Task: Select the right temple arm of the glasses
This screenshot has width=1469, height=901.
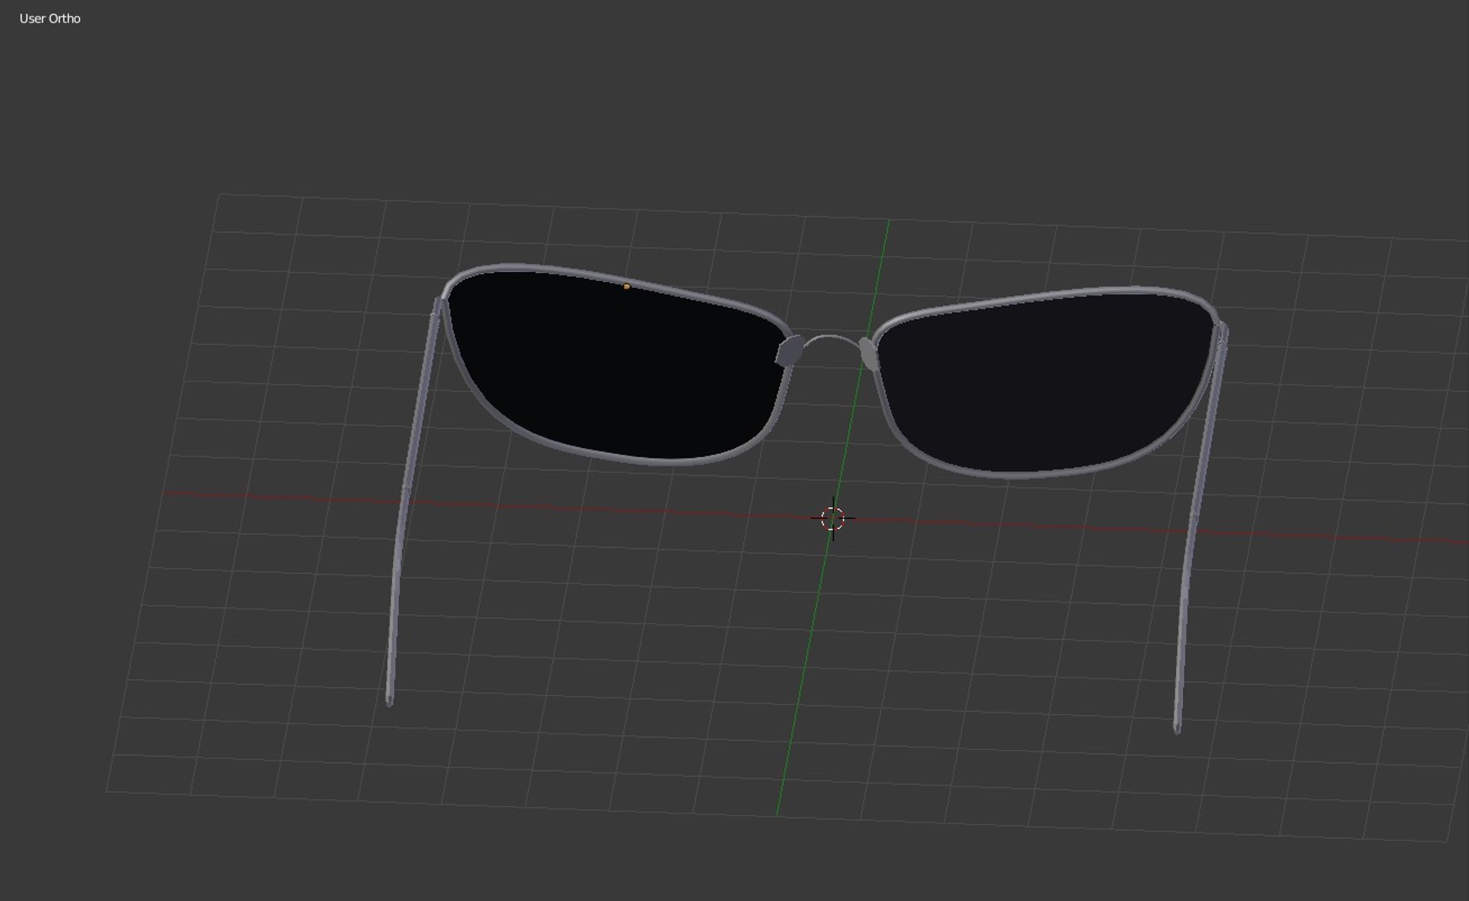Action: 1200,530
